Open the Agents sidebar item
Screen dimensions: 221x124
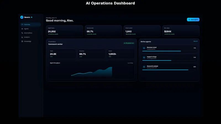click(30, 29)
